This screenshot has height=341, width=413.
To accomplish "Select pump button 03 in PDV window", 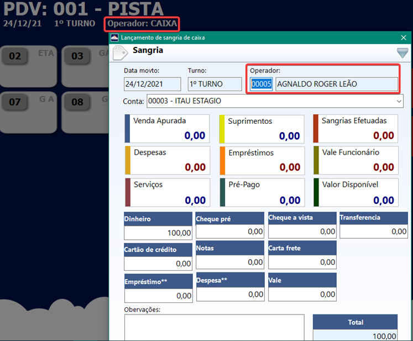I will point(85,66).
